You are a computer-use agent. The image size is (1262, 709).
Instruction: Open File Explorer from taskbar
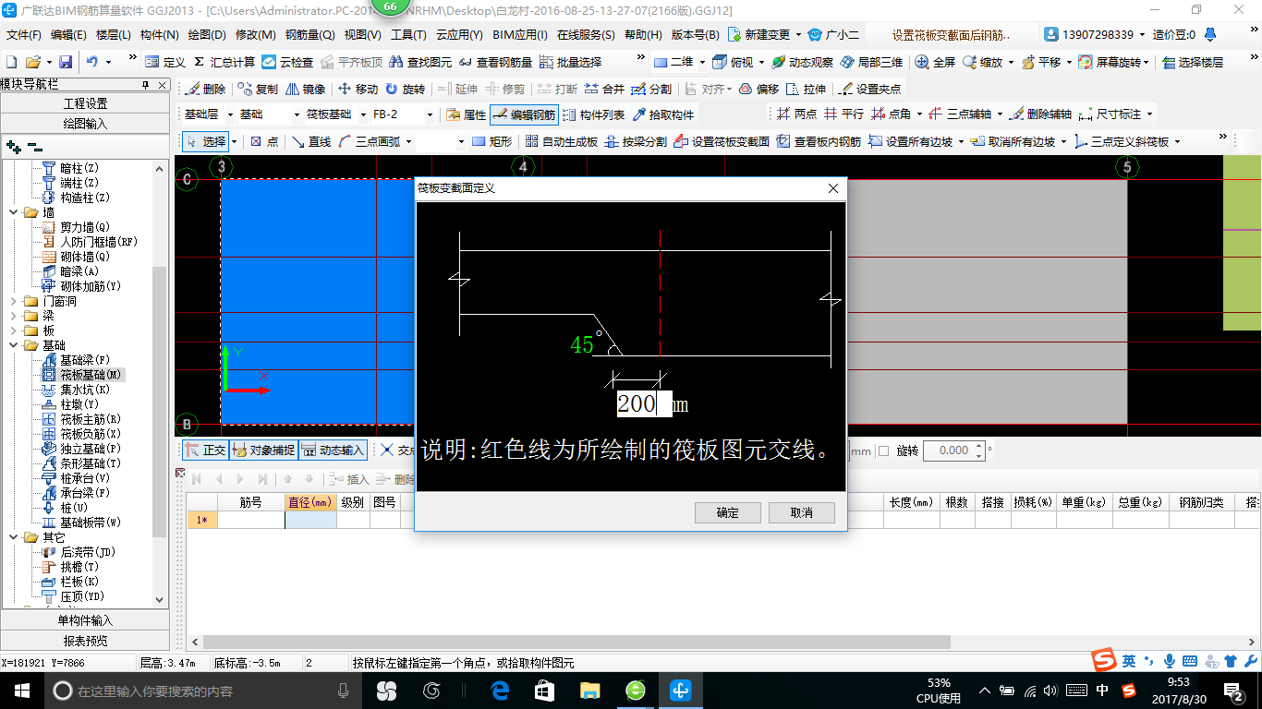[589, 691]
